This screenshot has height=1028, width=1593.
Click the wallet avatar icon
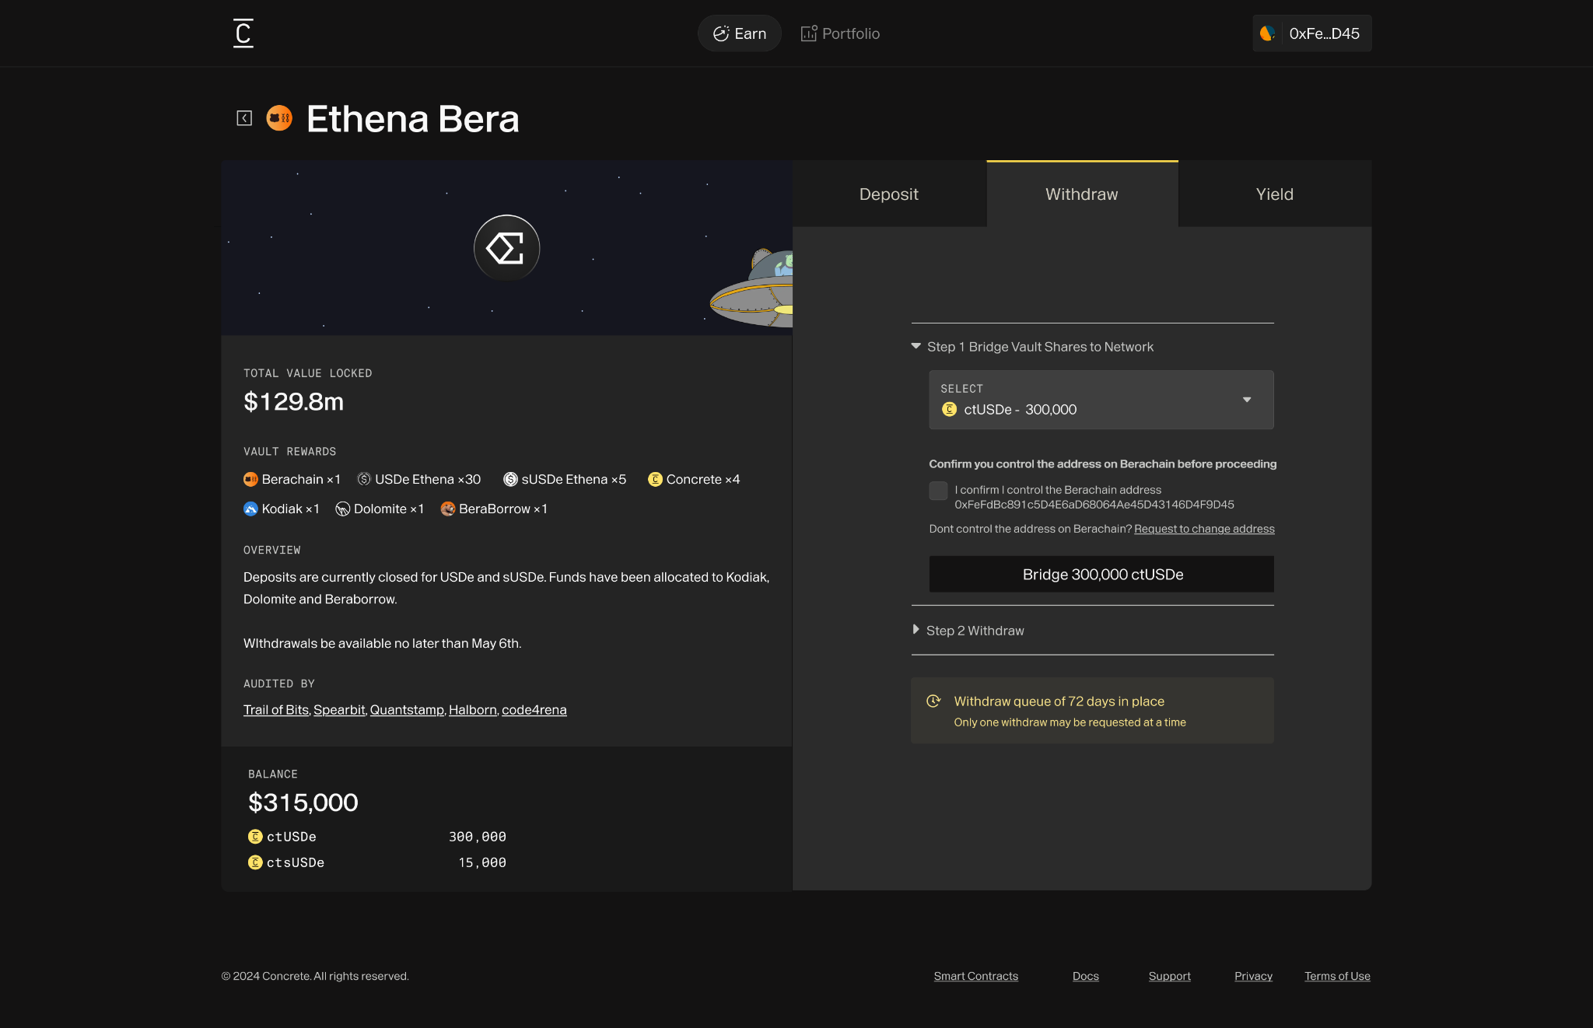coord(1268,33)
